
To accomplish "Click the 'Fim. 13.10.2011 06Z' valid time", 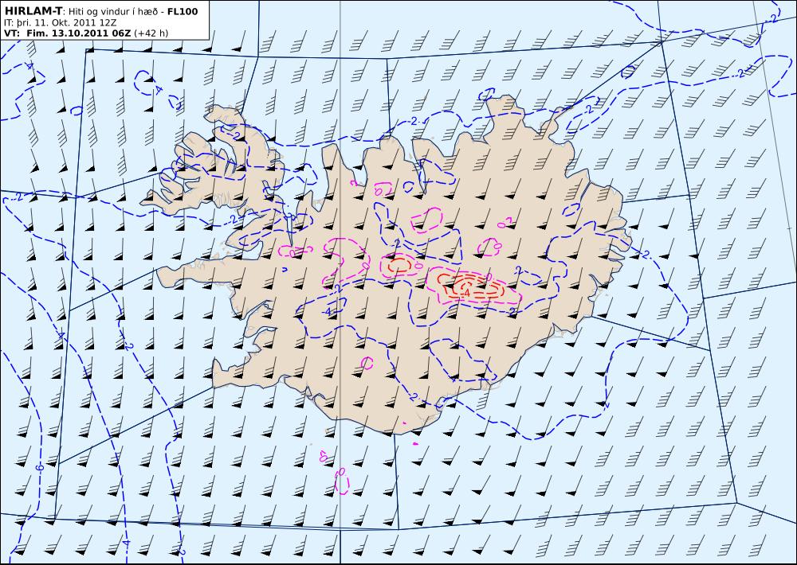I will 79,33.
